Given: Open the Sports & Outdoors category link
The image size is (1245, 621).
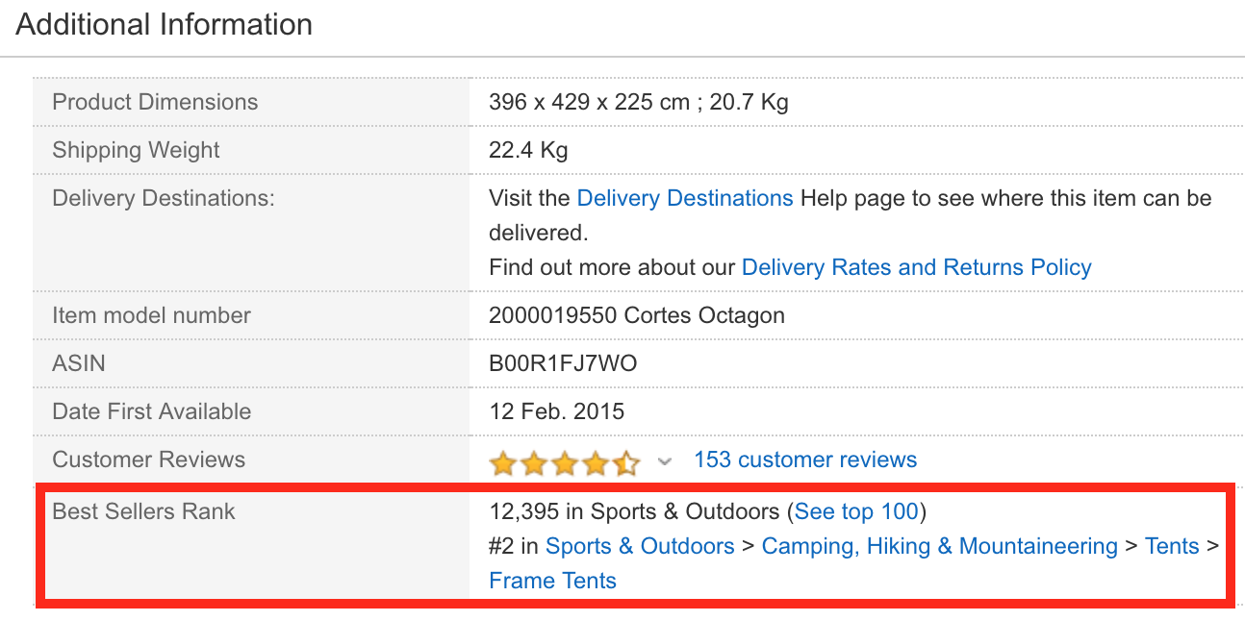Looking at the screenshot, I should [639, 546].
